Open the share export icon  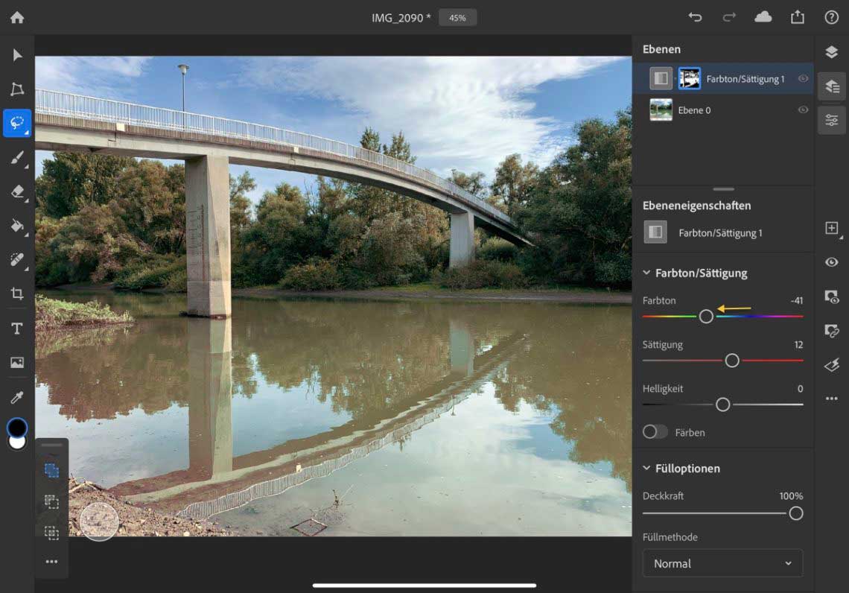[798, 17]
